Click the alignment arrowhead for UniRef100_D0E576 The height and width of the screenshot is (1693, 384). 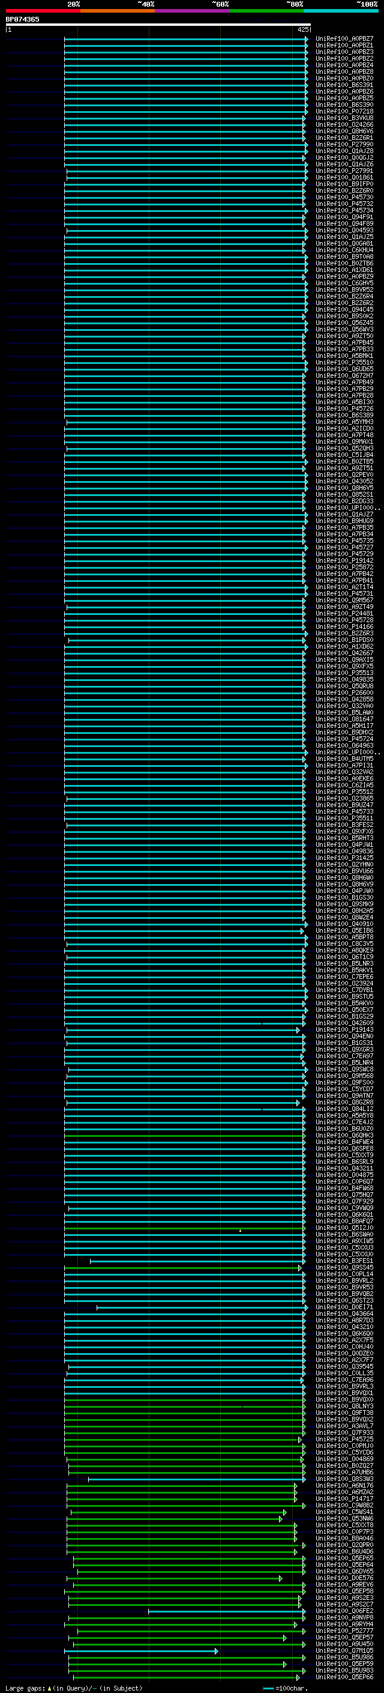click(x=280, y=1579)
